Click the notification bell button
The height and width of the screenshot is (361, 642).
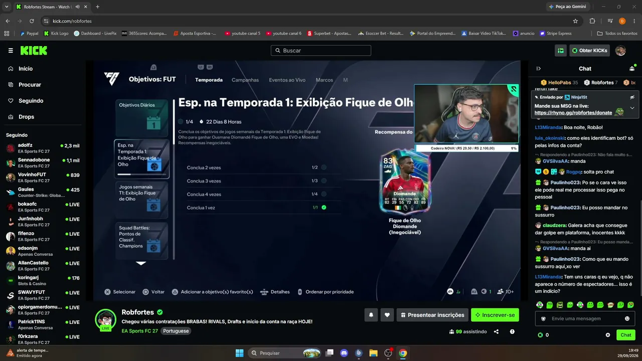click(x=371, y=315)
